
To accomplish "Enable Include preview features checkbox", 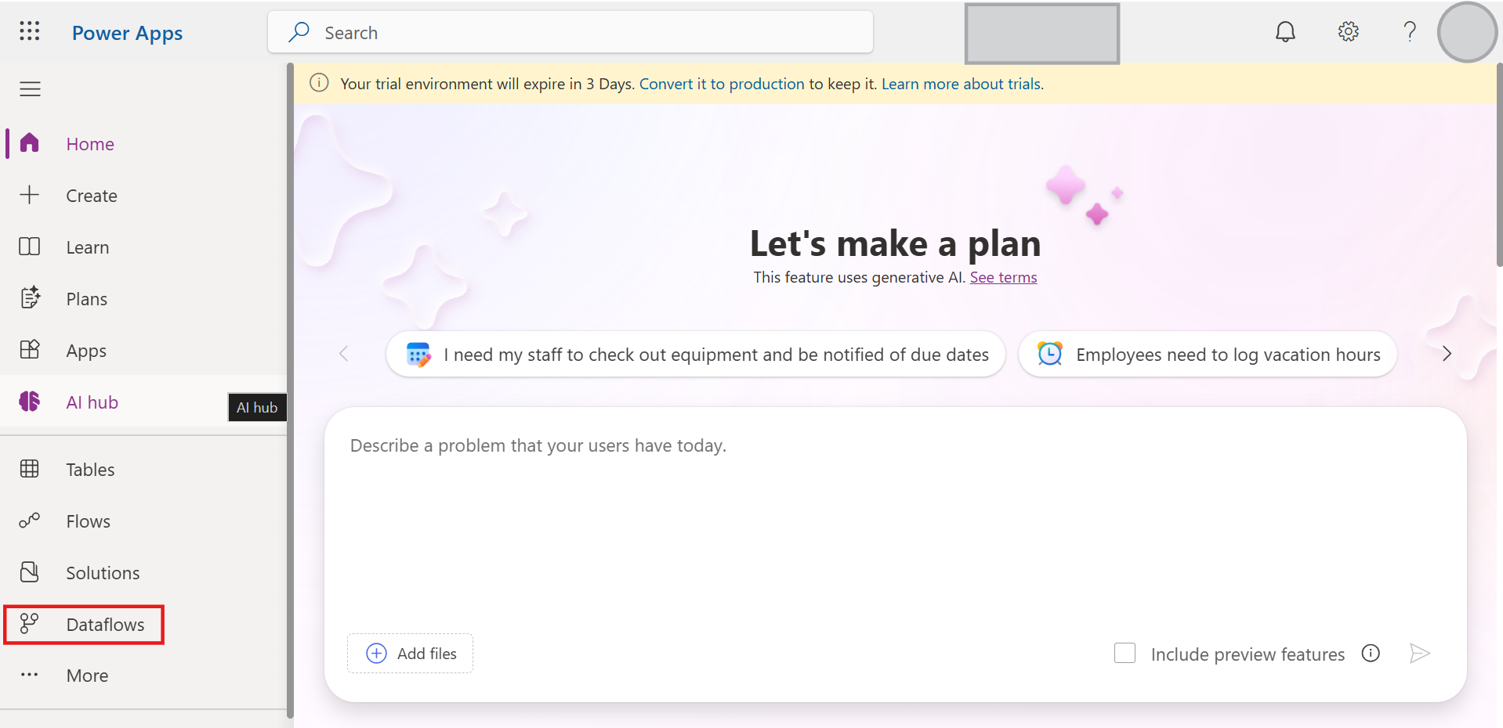I will point(1125,654).
